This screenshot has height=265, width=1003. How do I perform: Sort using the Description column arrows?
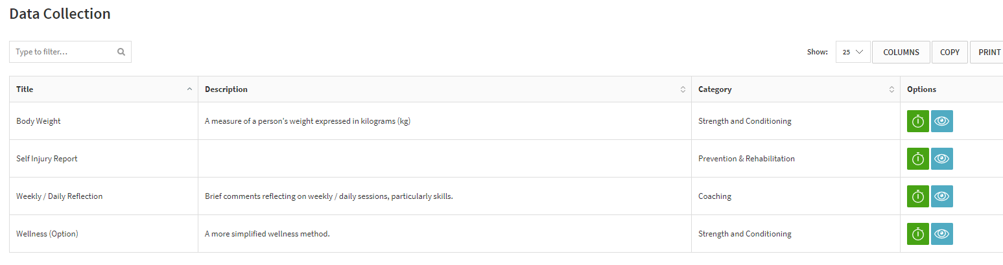(x=683, y=89)
